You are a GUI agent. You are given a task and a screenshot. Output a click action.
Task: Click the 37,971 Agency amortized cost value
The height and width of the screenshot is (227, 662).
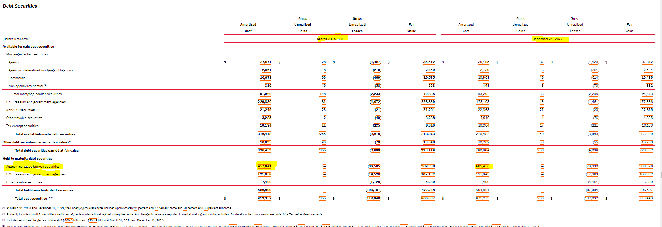pyautogui.click(x=265, y=62)
